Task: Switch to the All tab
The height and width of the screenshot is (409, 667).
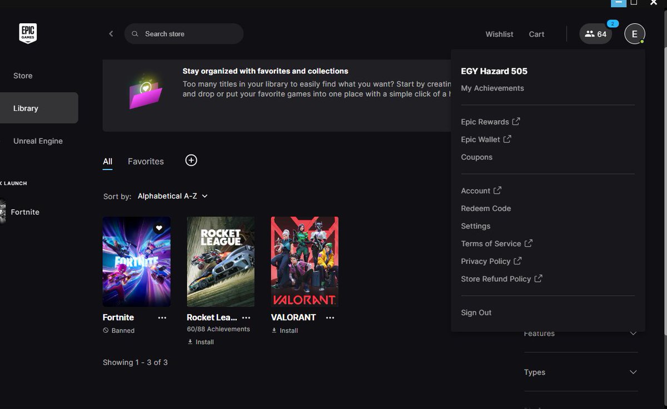Action: 107,161
